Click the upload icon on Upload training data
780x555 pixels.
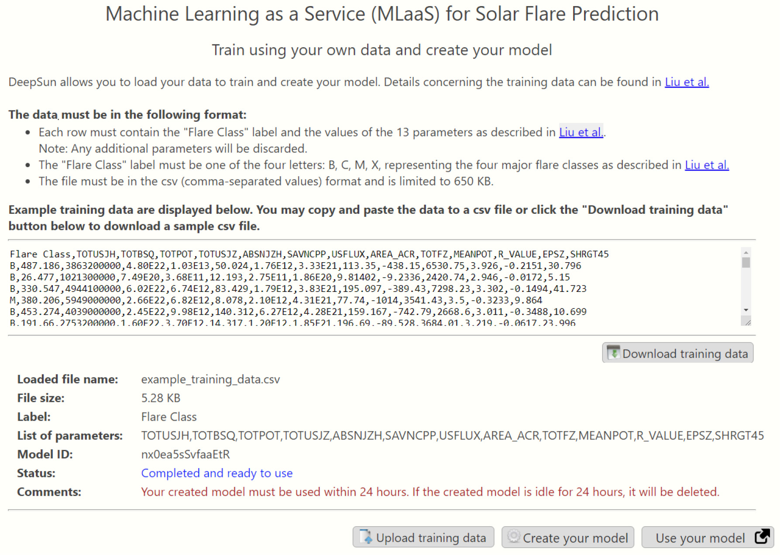point(365,537)
